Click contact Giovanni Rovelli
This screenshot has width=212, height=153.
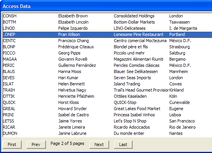(x=73, y=59)
